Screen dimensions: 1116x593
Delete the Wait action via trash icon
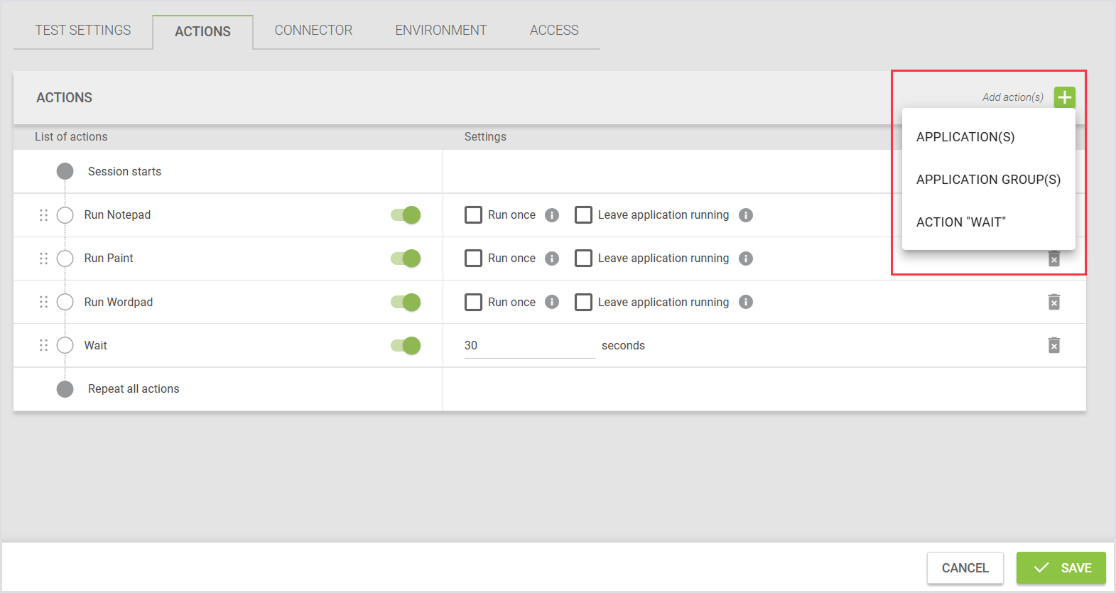pyautogui.click(x=1053, y=345)
